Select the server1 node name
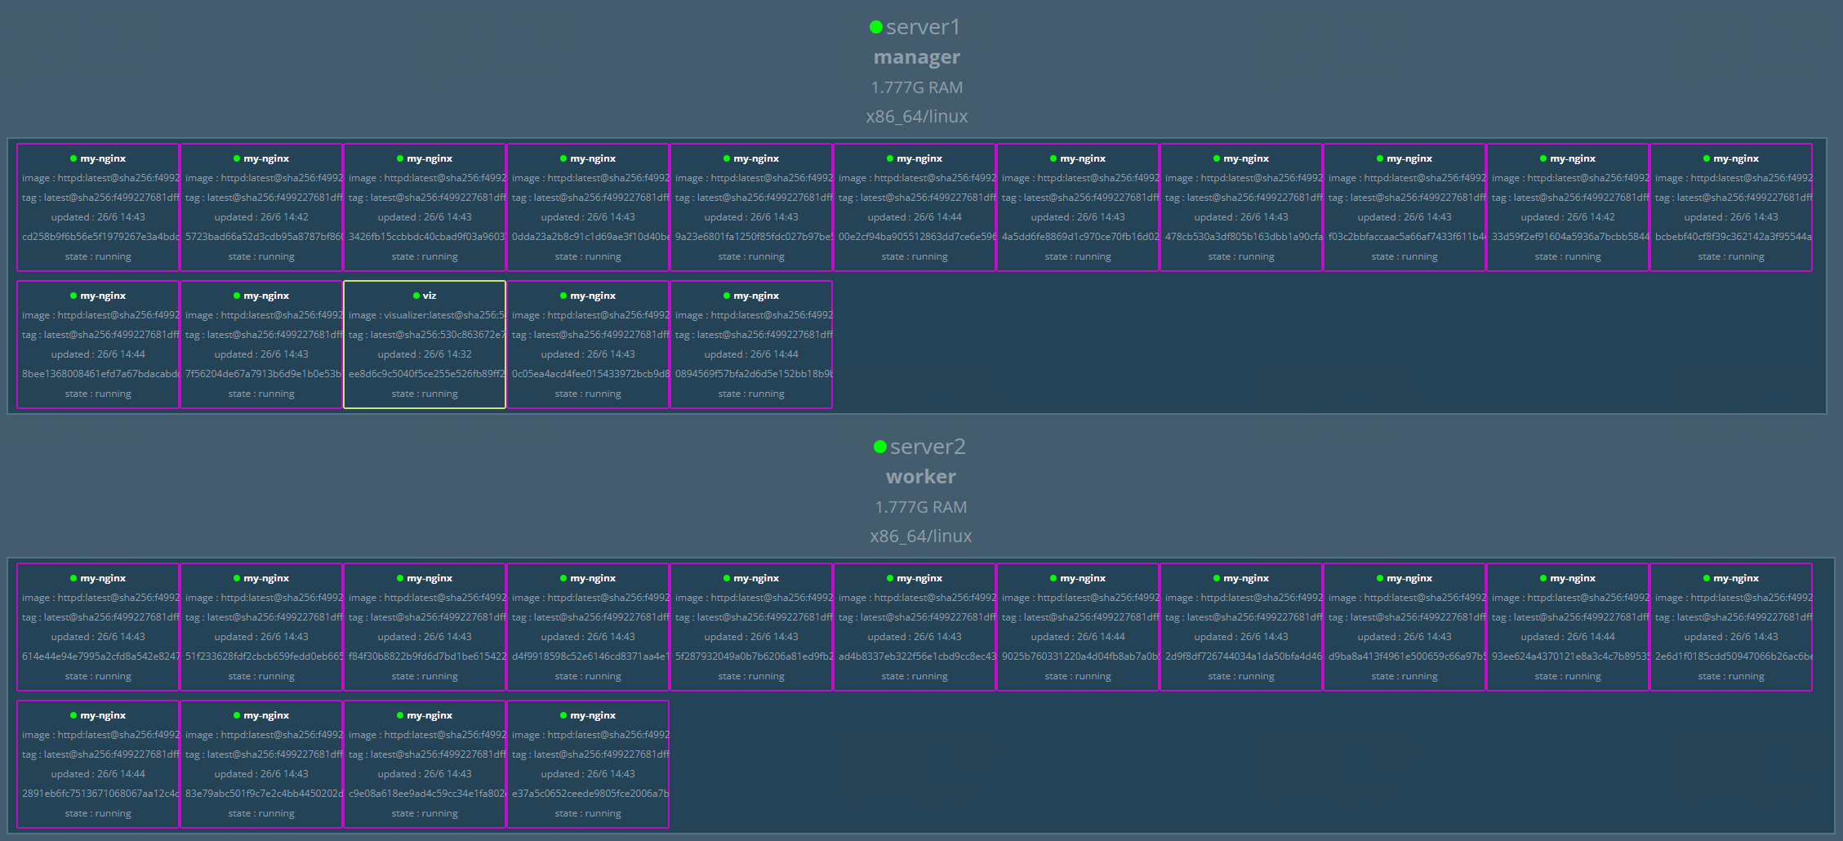This screenshot has height=841, width=1843. click(923, 27)
